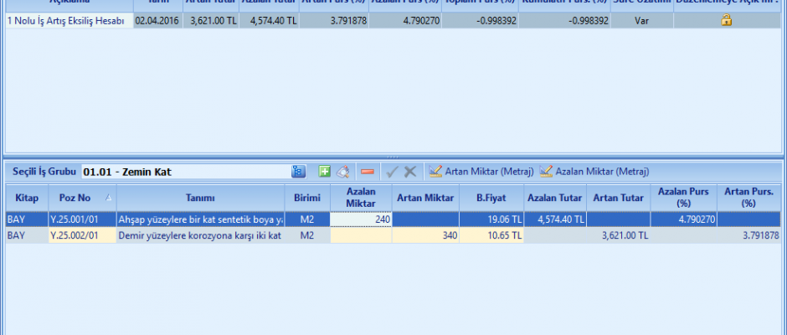
Task: Click Azalan Miktar cell with 240
Action: pos(361,219)
